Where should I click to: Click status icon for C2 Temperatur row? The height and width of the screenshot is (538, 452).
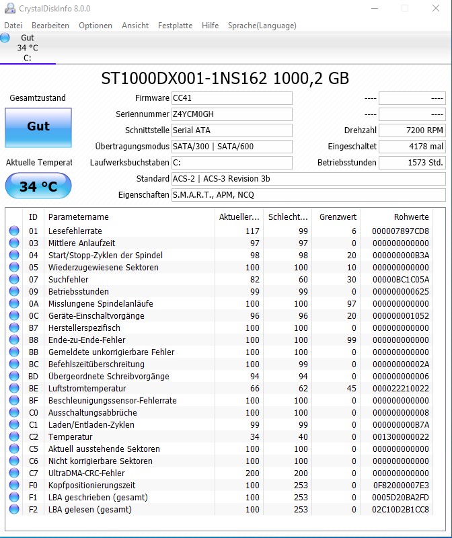[14, 436]
